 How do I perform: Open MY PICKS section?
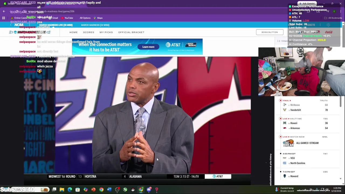106,32
